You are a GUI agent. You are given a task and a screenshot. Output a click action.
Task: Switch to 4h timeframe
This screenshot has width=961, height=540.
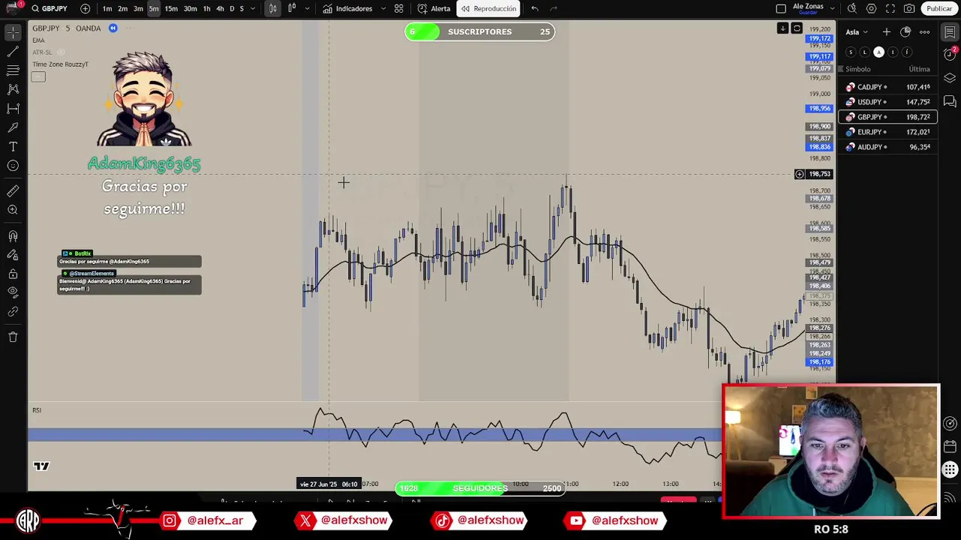coord(220,9)
